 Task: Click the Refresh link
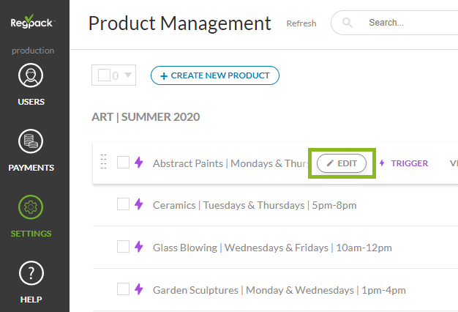point(301,23)
